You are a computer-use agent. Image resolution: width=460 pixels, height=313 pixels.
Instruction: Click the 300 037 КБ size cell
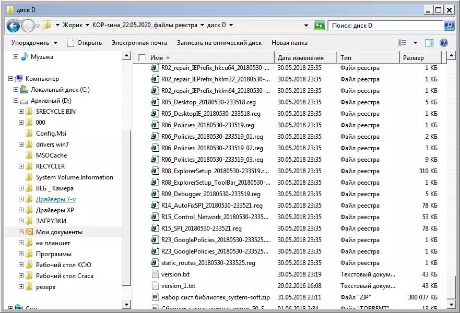click(x=422, y=297)
